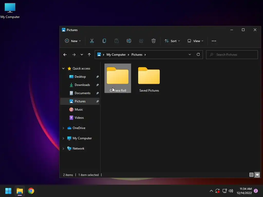Unpin Desktop using its pin icon
Viewport: 263px width, 197px height.
(97, 77)
